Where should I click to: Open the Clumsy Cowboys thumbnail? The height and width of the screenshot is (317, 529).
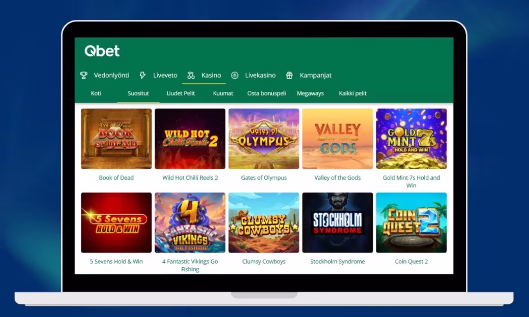click(264, 223)
